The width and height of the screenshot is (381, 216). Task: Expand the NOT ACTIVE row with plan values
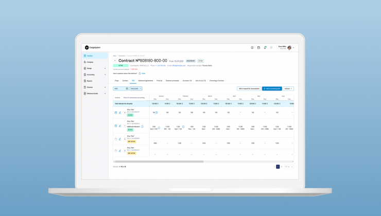point(125,139)
